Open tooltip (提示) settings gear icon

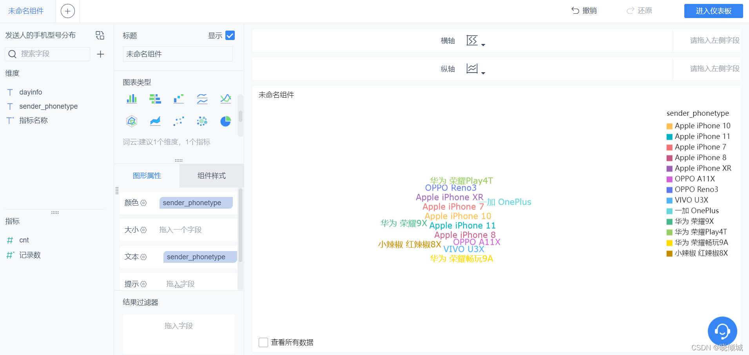[143, 284]
